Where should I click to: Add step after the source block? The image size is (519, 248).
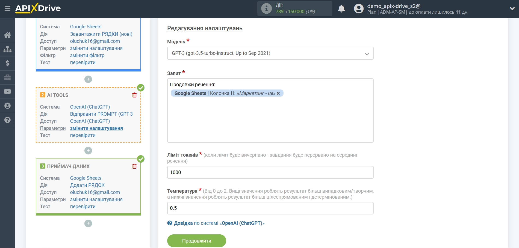point(88,79)
